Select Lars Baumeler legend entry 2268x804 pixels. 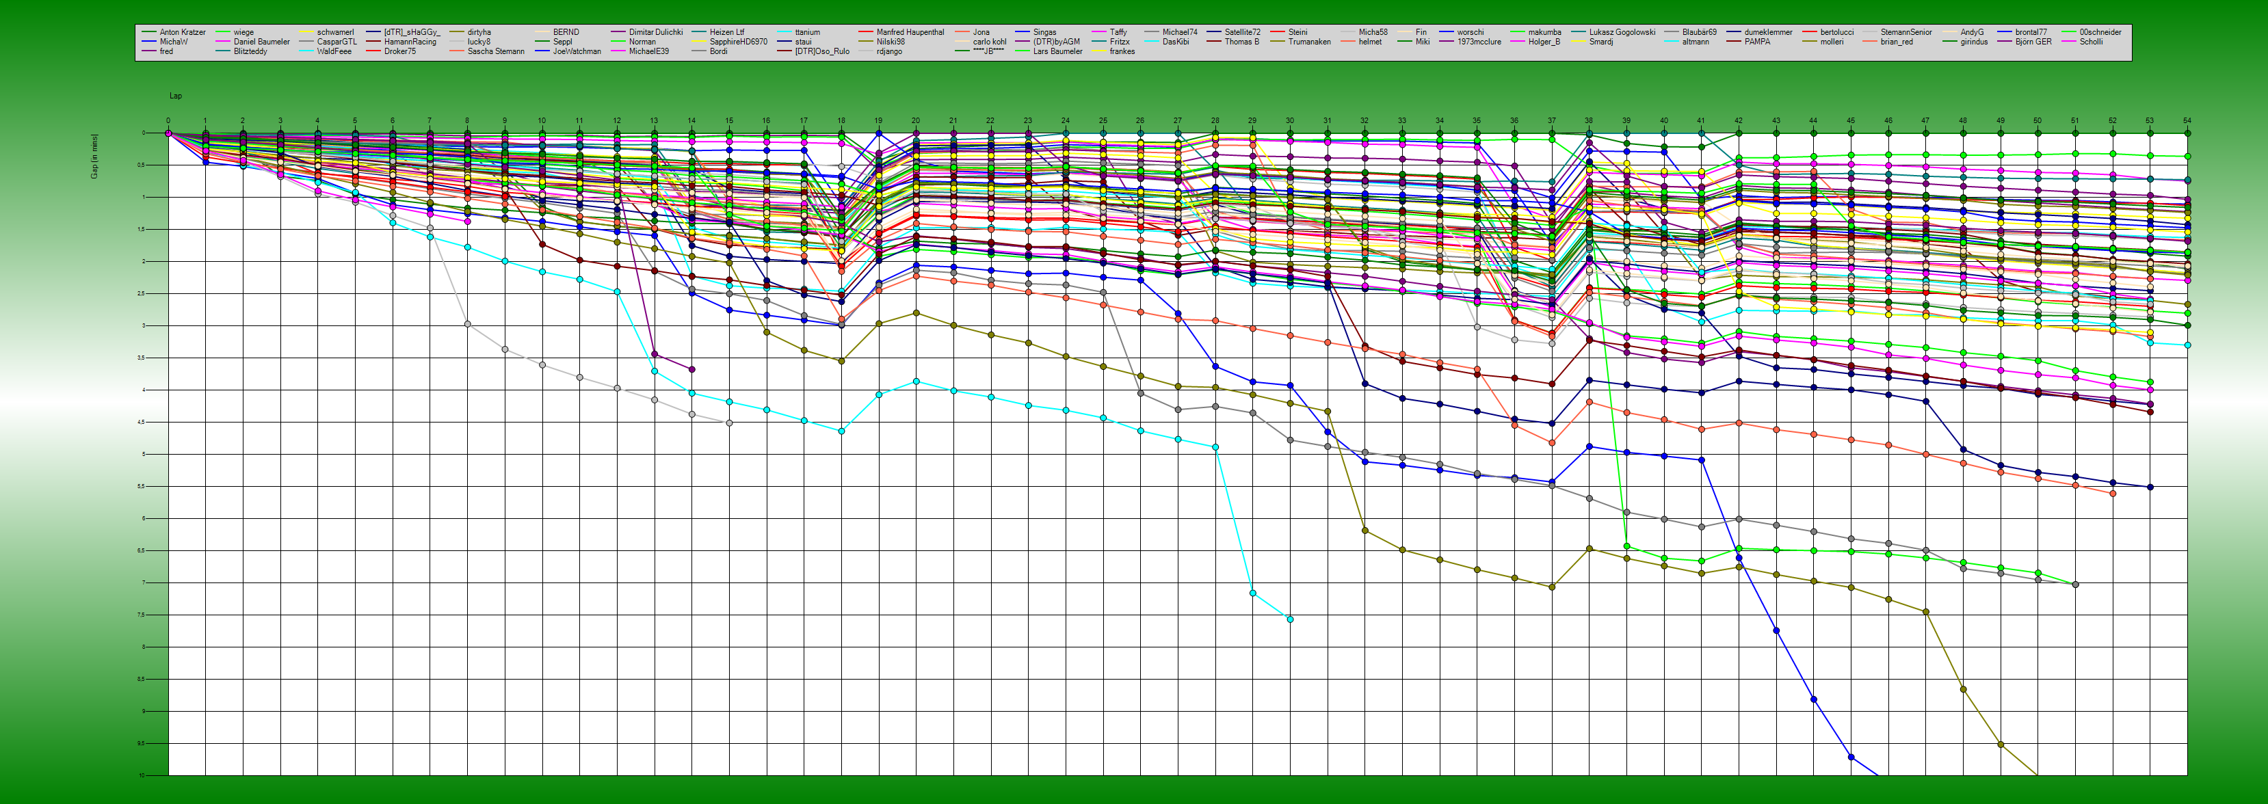[x=1057, y=52]
